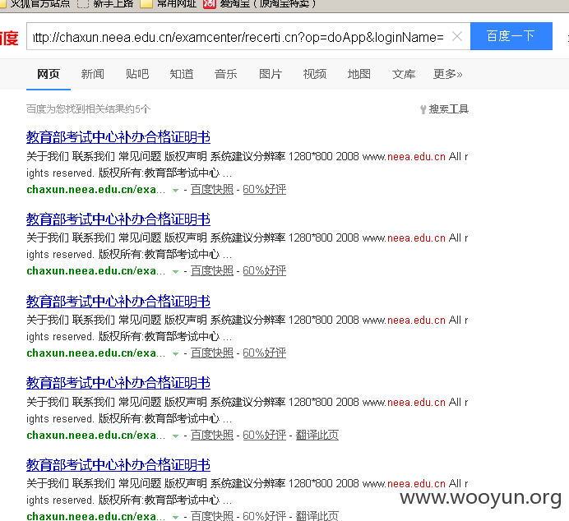Screen dimensions: 569x521
Task: Click the fourth result's 翻译此页 link
Action: [x=317, y=435]
